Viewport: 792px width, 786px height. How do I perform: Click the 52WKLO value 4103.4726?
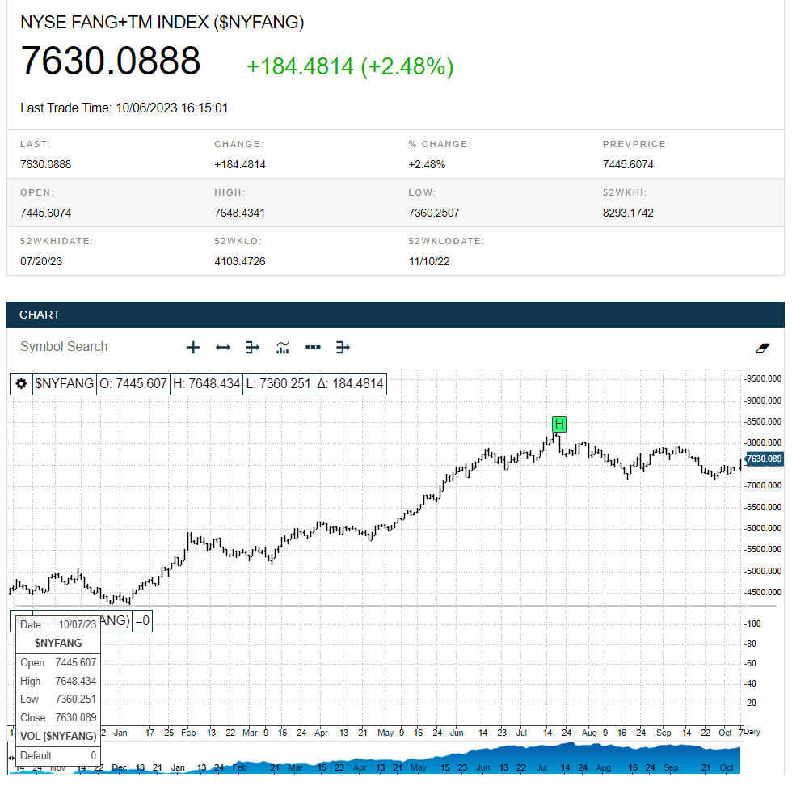(x=240, y=261)
